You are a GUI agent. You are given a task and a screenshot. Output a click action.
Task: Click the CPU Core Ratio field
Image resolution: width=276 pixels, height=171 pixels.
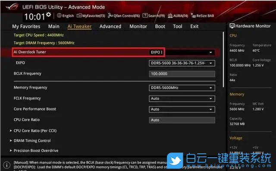[x=182, y=120]
